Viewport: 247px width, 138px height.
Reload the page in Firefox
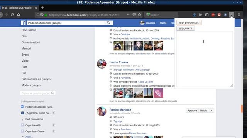click(12, 15)
